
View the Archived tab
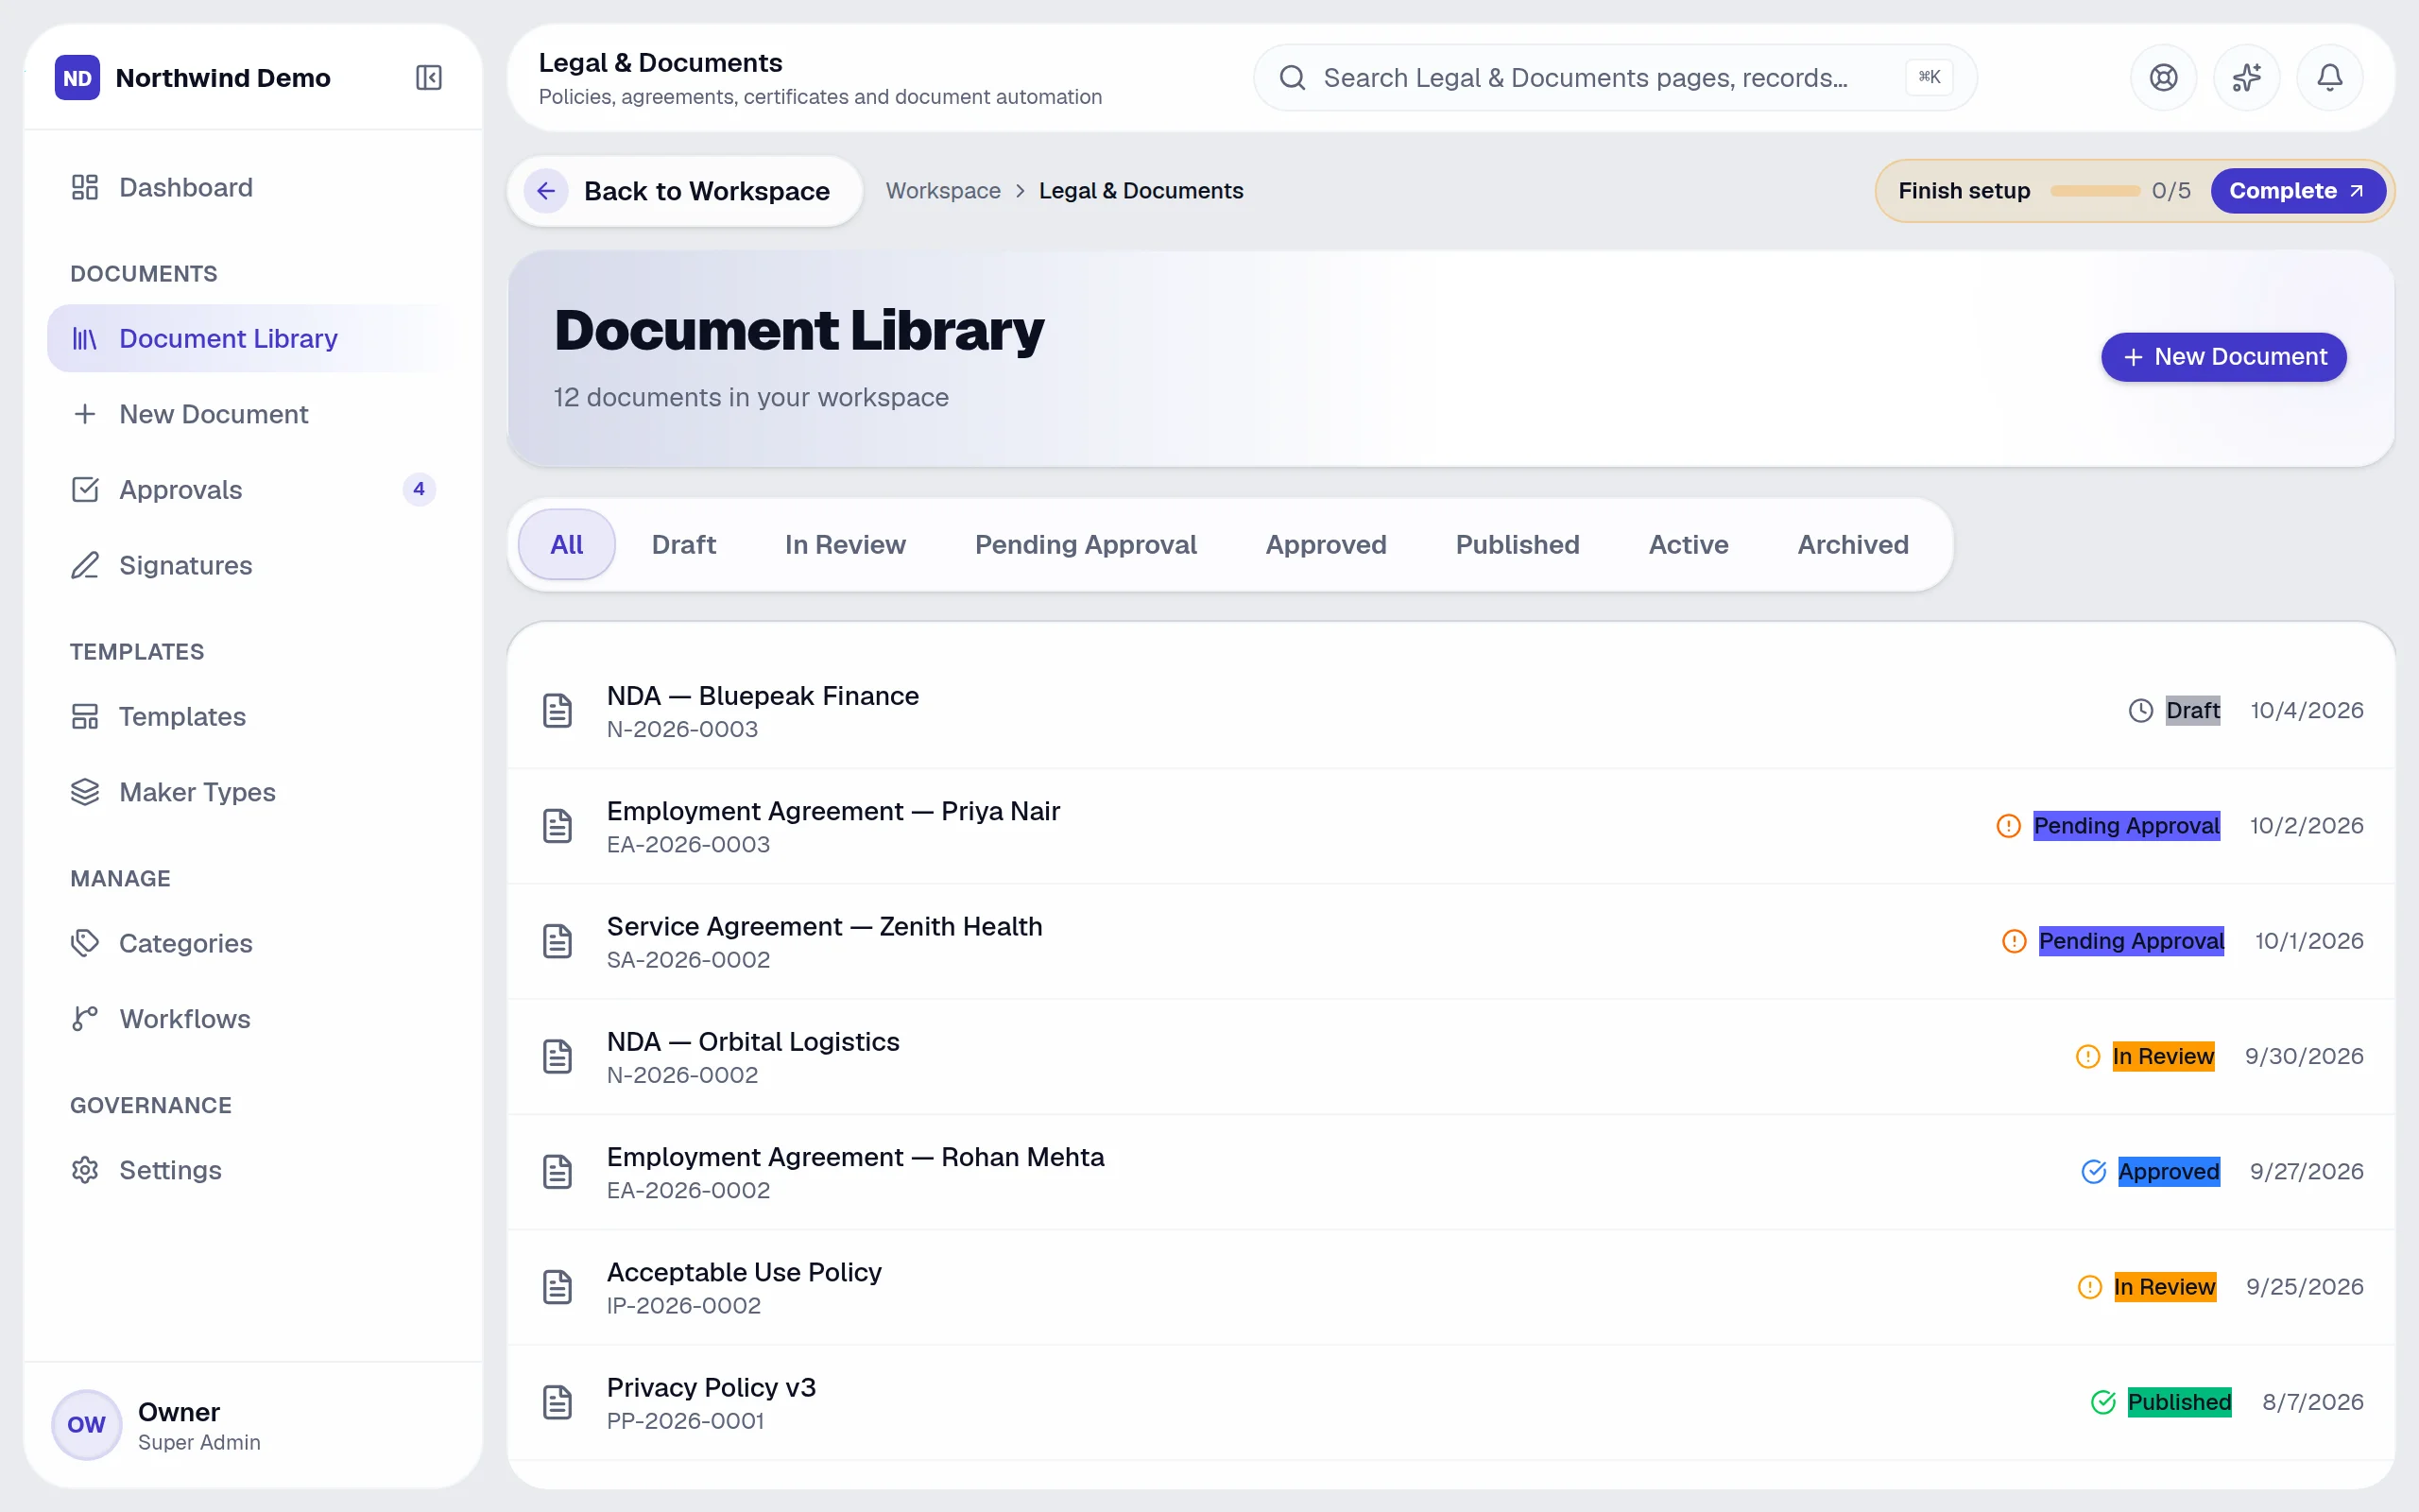1852,544
